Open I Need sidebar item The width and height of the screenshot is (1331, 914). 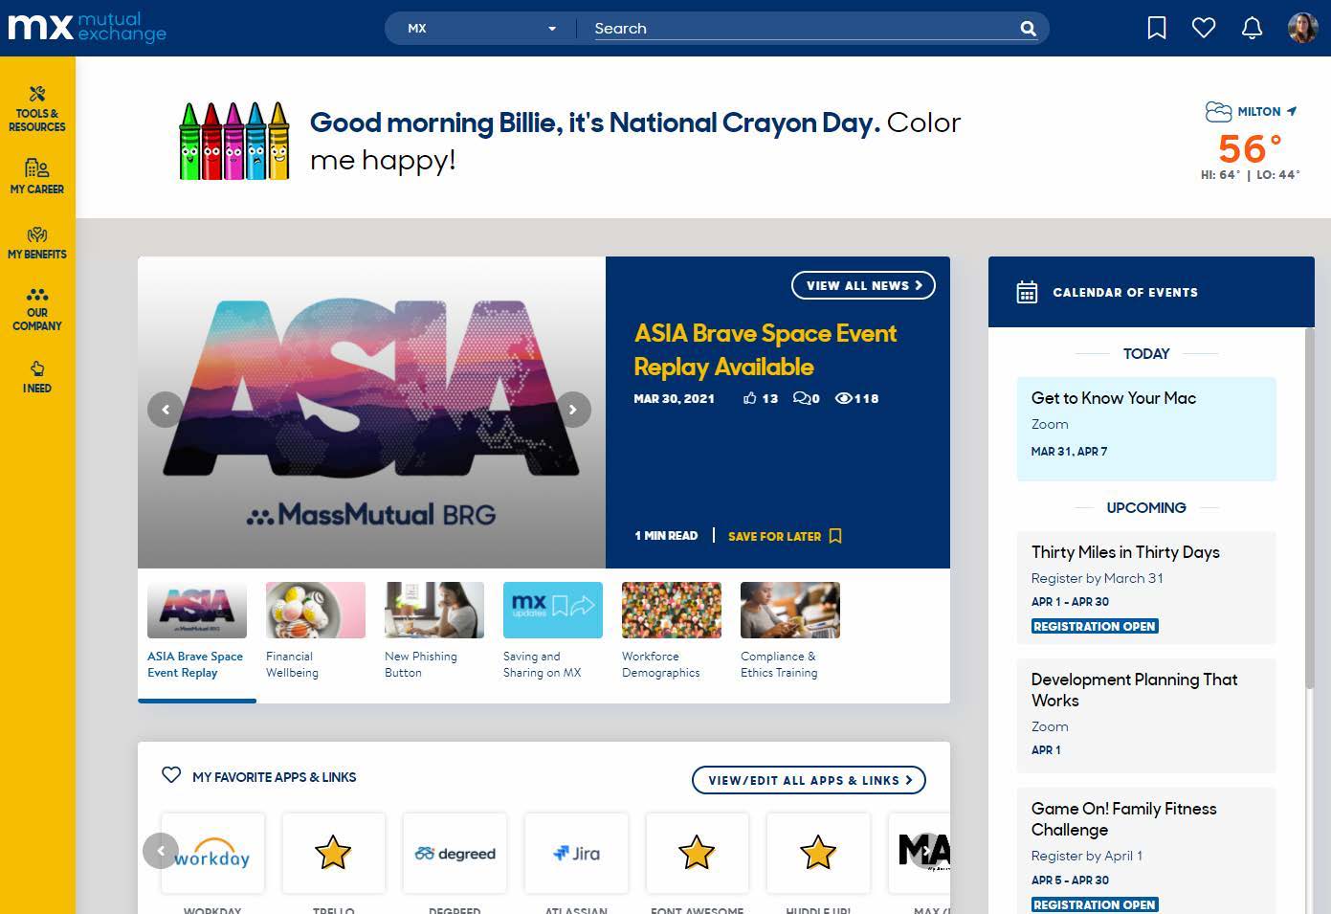(37, 377)
